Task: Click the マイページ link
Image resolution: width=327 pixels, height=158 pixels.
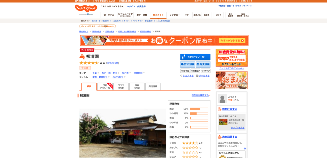Action: (247, 6)
